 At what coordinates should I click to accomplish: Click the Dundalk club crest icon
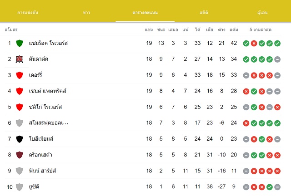click(20, 59)
